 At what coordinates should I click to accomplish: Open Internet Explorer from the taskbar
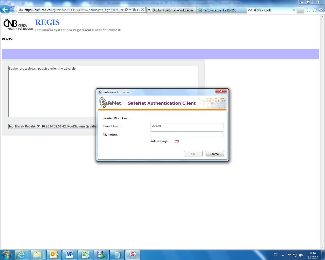click(x=22, y=255)
